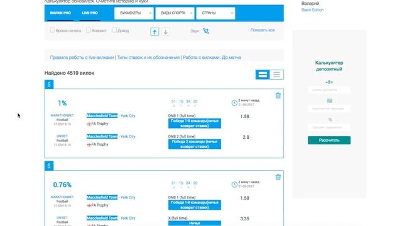Viewport: 402px width, 226px height.
Task: Open MARATHONBET in the 1% card
Action: pyautogui.click(x=62, y=116)
